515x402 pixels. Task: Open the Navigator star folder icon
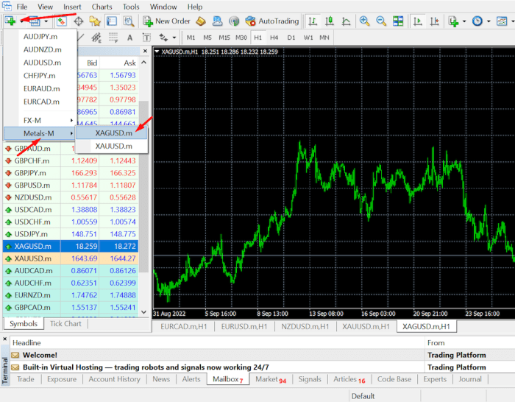tap(95, 21)
